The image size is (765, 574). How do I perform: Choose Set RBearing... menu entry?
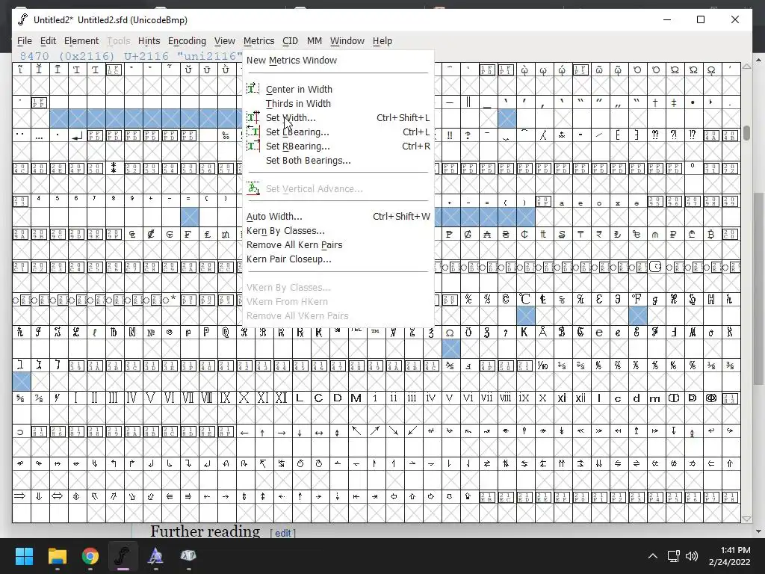point(337,146)
